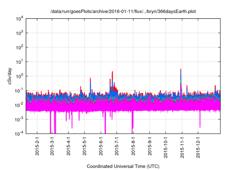Click the tallest red peak near 2015-11-1
This screenshot has width=243, height=170.
pyautogui.click(x=181, y=70)
